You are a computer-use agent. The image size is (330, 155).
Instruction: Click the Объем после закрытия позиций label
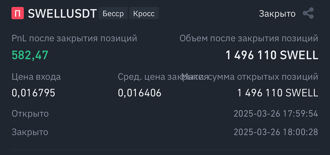(249, 39)
